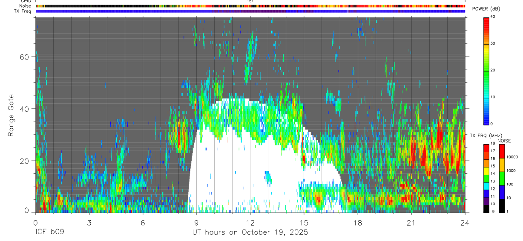Click the Range Gate axis label

[11, 115]
